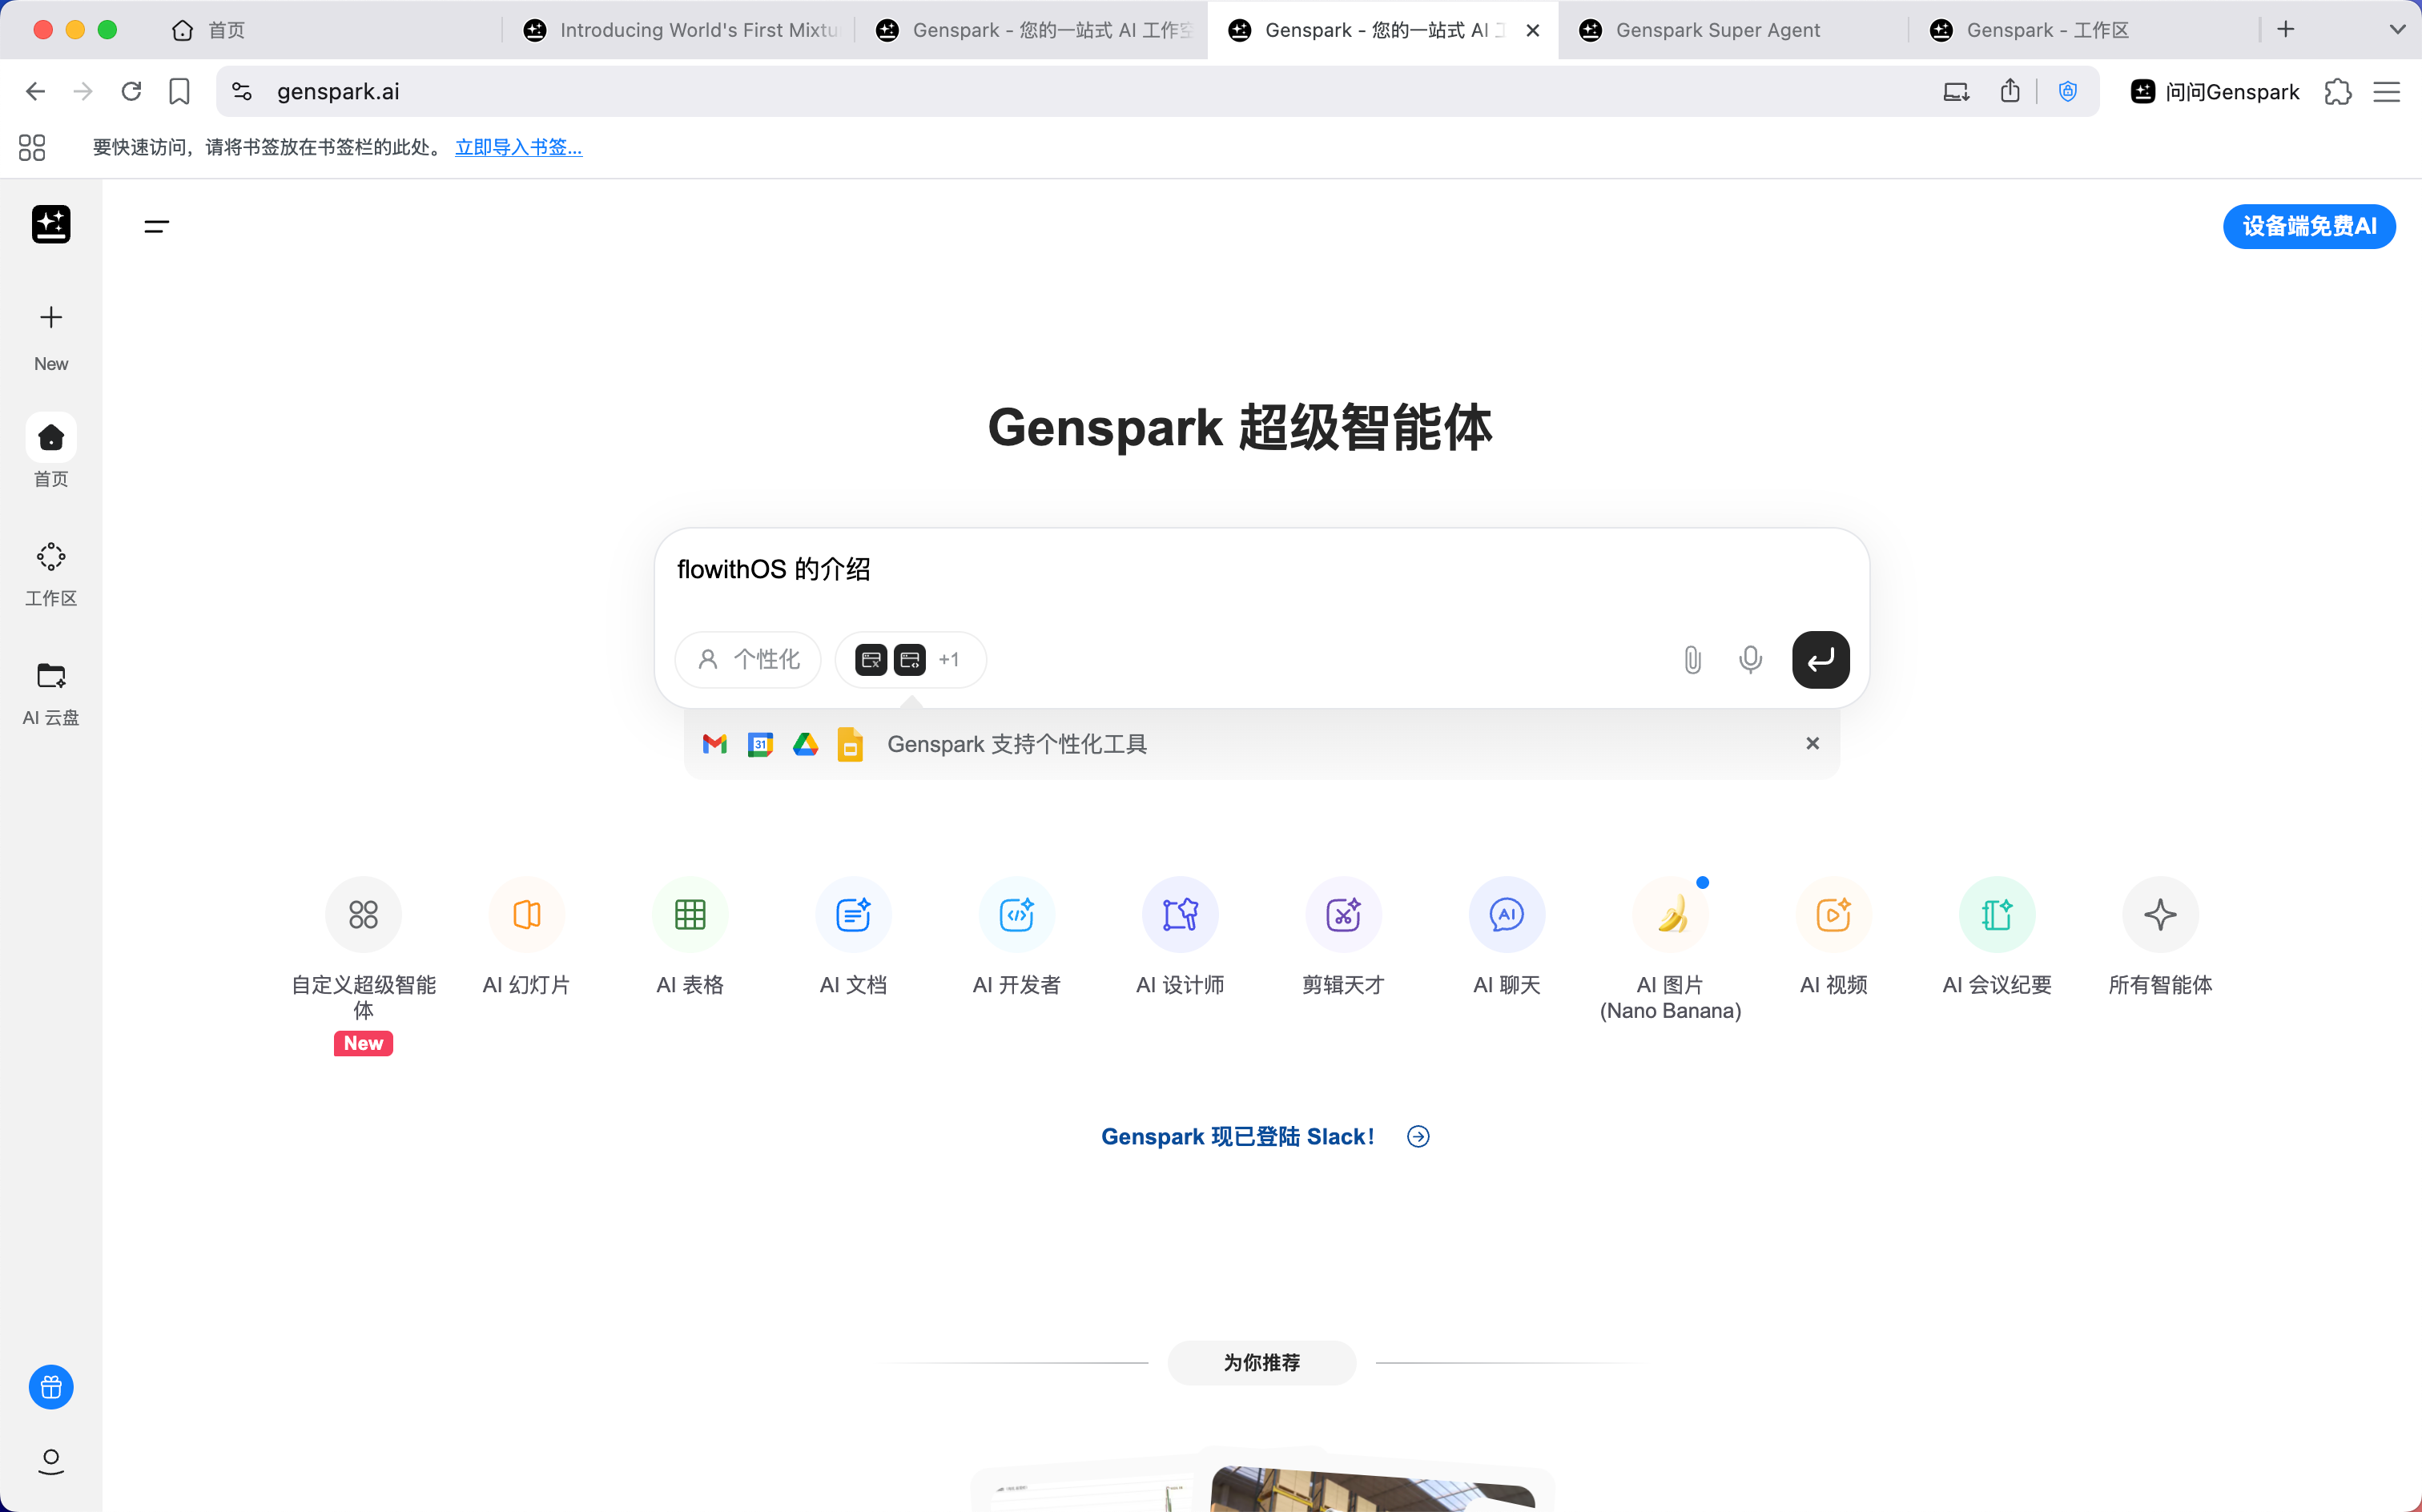2422x1512 pixels.
Task: Open AI 设计师 agent icon
Action: (1180, 914)
